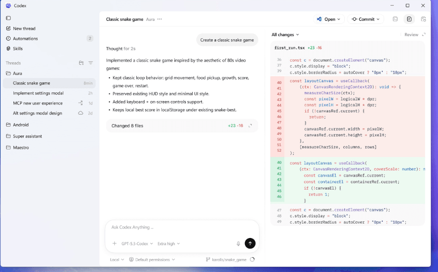Click the worktree icon beside MCP new user experience

point(81,103)
